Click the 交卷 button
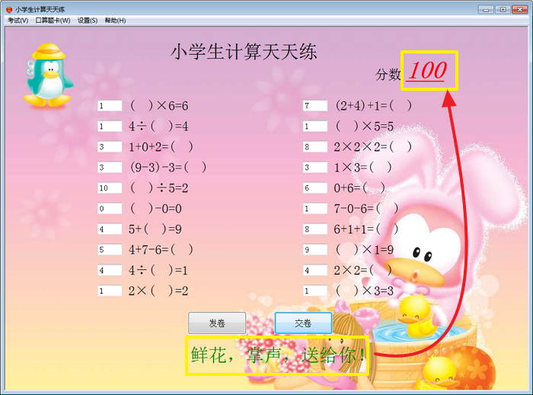The image size is (533, 395). point(303,323)
